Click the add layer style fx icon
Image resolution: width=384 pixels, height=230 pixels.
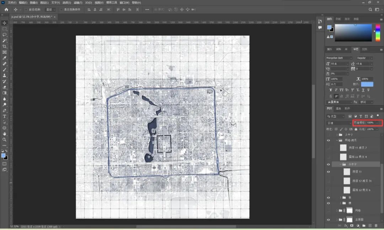coord(346,226)
